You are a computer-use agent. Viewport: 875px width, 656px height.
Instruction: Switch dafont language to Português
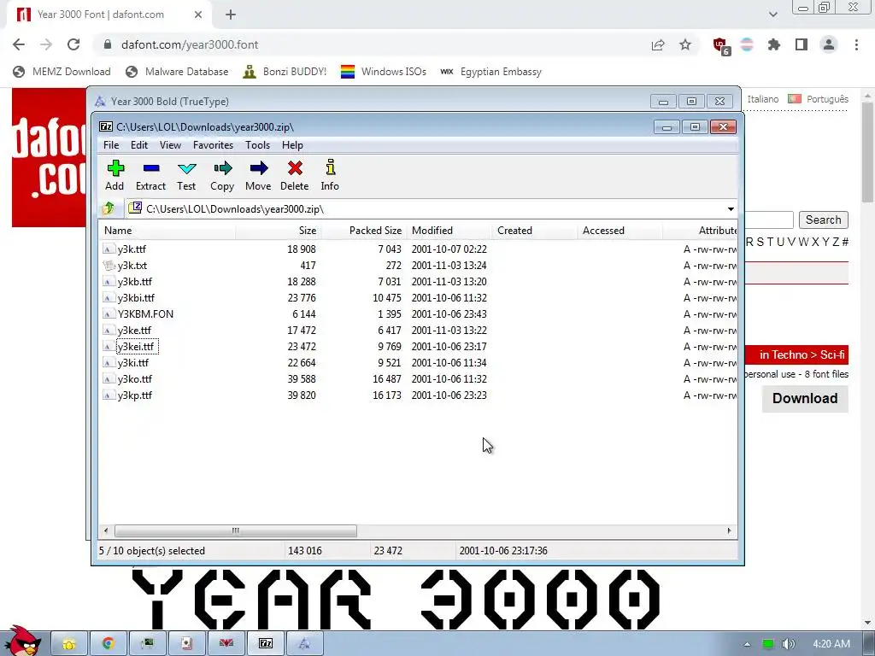(827, 99)
